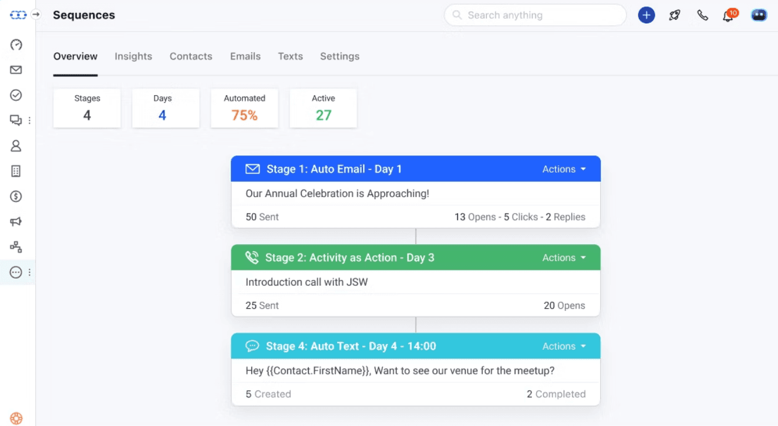The image size is (778, 426).
Task: Open the Email inbox from the sidebar
Action: (16, 69)
